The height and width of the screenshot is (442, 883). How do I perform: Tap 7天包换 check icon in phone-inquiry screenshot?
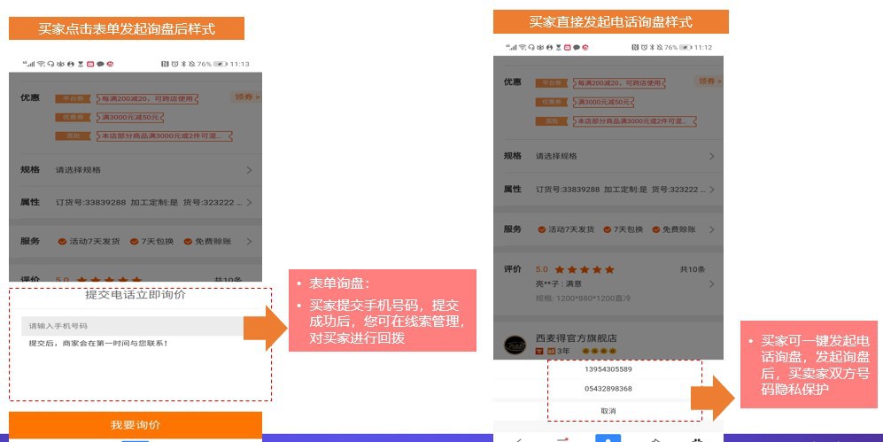click(607, 229)
